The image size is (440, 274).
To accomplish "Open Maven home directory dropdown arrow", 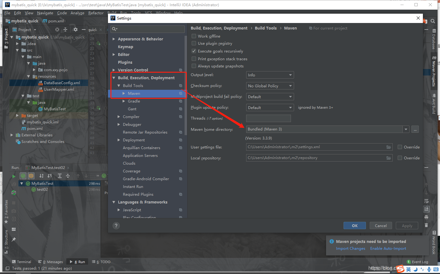I will [x=406, y=129].
